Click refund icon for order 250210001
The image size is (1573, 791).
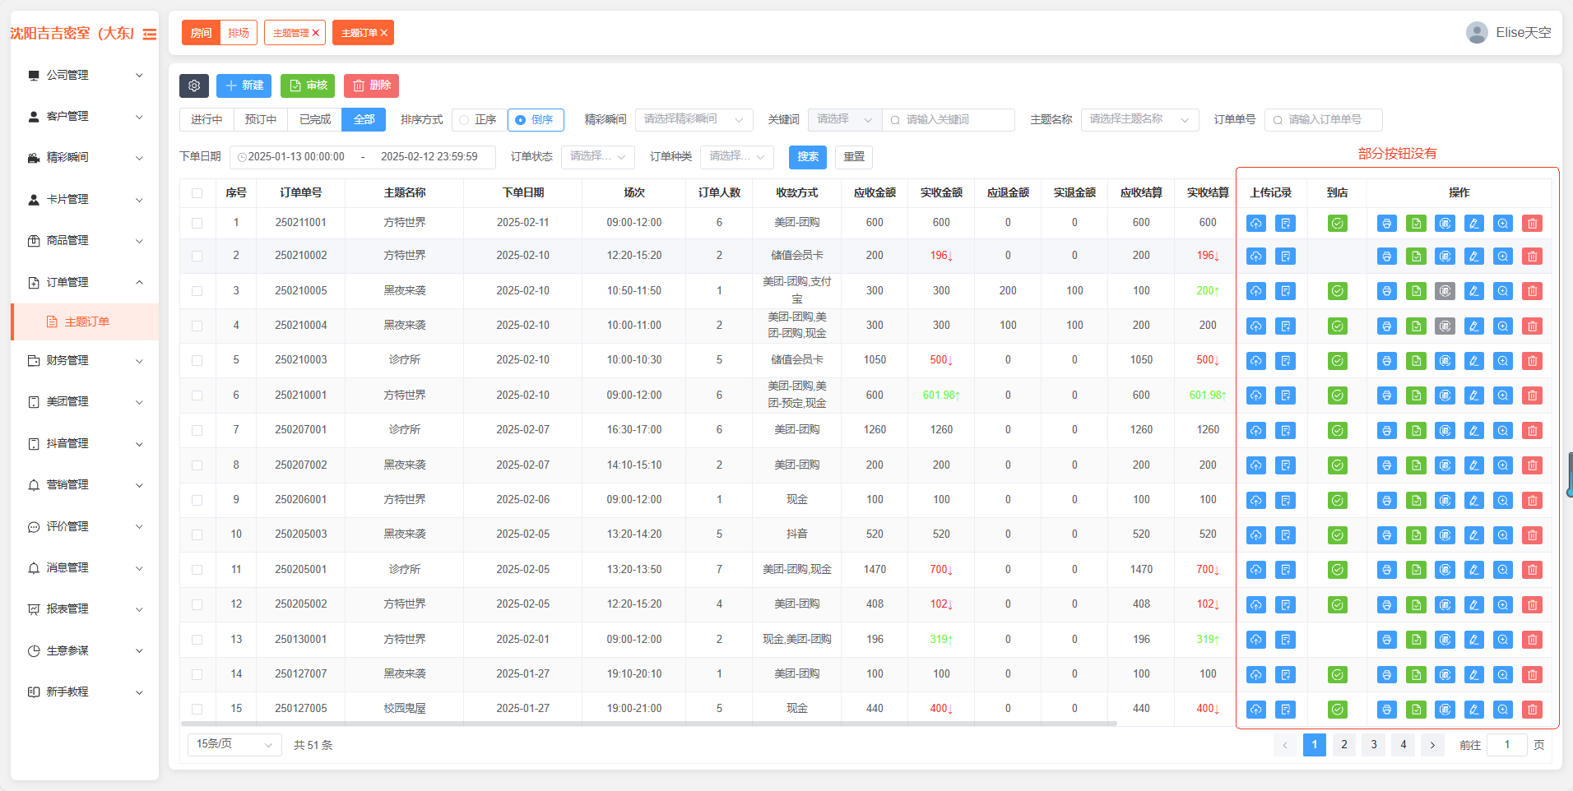click(x=1445, y=395)
